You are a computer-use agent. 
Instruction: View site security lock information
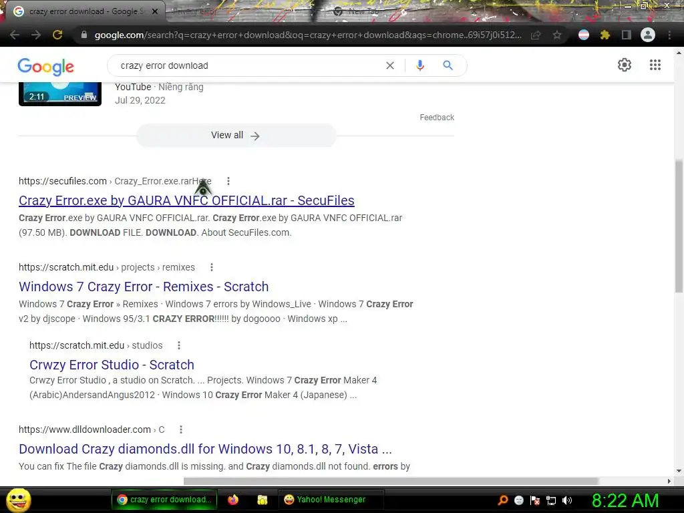[84, 35]
